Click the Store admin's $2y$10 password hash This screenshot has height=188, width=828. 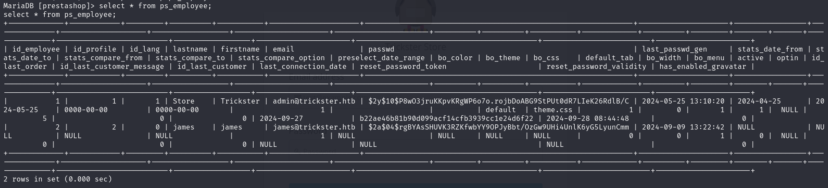pos(499,101)
